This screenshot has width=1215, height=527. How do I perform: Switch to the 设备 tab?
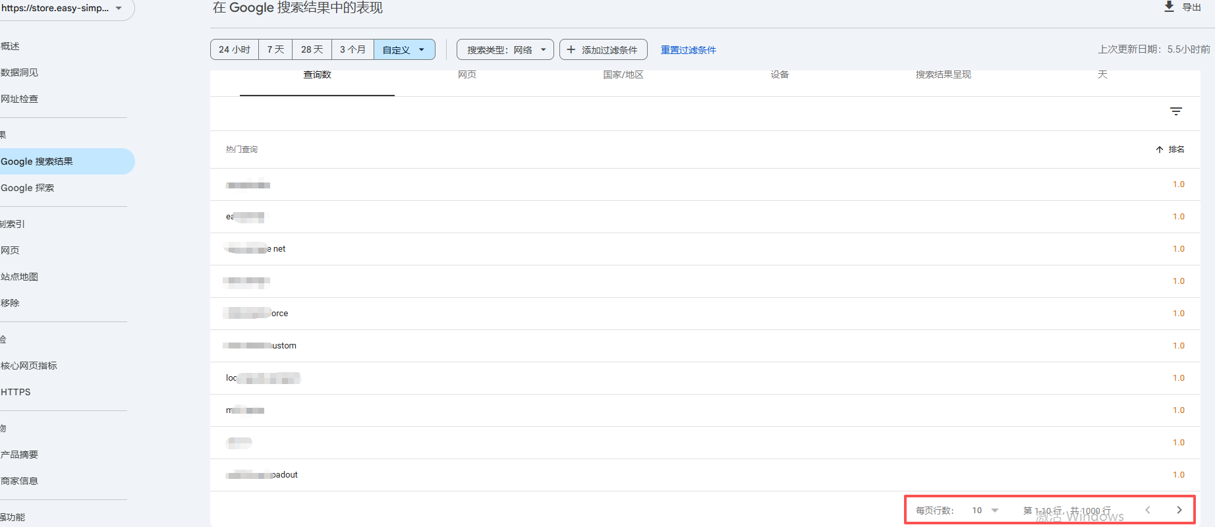click(x=779, y=75)
